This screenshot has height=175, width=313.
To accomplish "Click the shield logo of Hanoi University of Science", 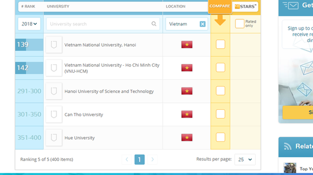I will [x=54, y=91].
